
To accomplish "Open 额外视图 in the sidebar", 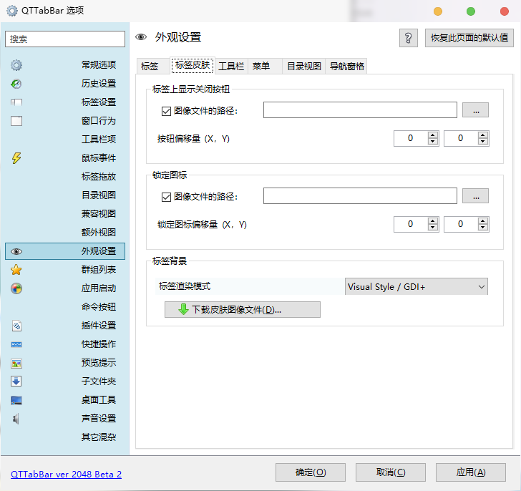I will (x=65, y=233).
